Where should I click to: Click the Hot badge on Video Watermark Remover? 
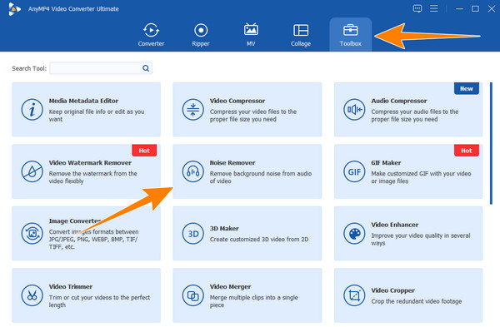[144, 151]
